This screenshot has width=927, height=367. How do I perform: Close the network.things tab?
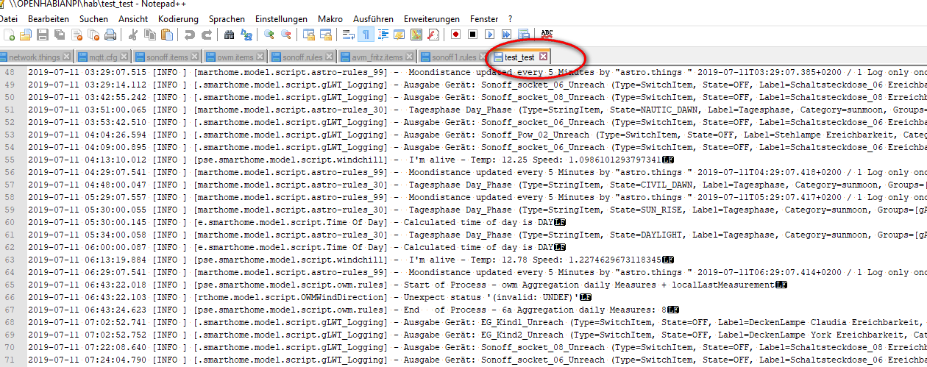pyautogui.click(x=66, y=57)
